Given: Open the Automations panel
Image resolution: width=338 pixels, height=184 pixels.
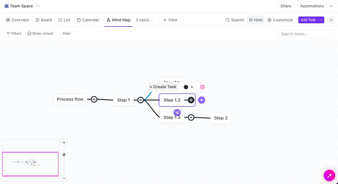Looking at the screenshot, I should (x=312, y=6).
